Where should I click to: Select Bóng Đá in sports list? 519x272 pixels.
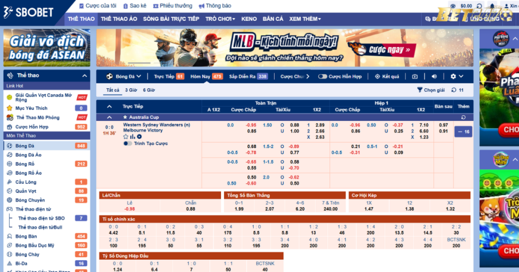click(x=47, y=146)
